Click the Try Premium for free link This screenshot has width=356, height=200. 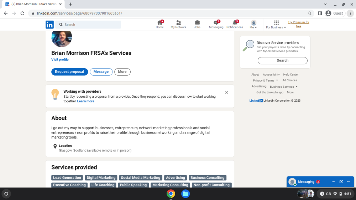pos(299,24)
